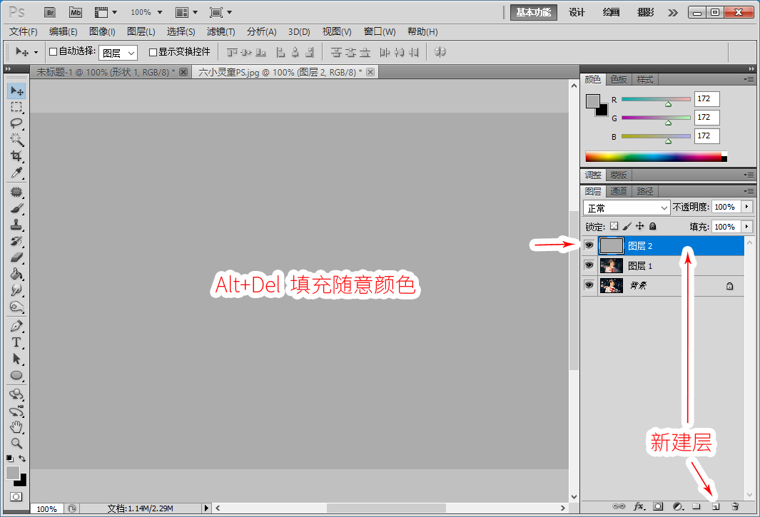Select the Crop tool
The height and width of the screenshot is (517, 760).
(16, 156)
